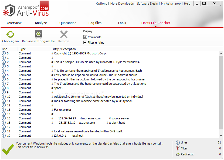The image size is (224, 160).
Task: Uncheck the Comments display checkbox
Action: 85,37
